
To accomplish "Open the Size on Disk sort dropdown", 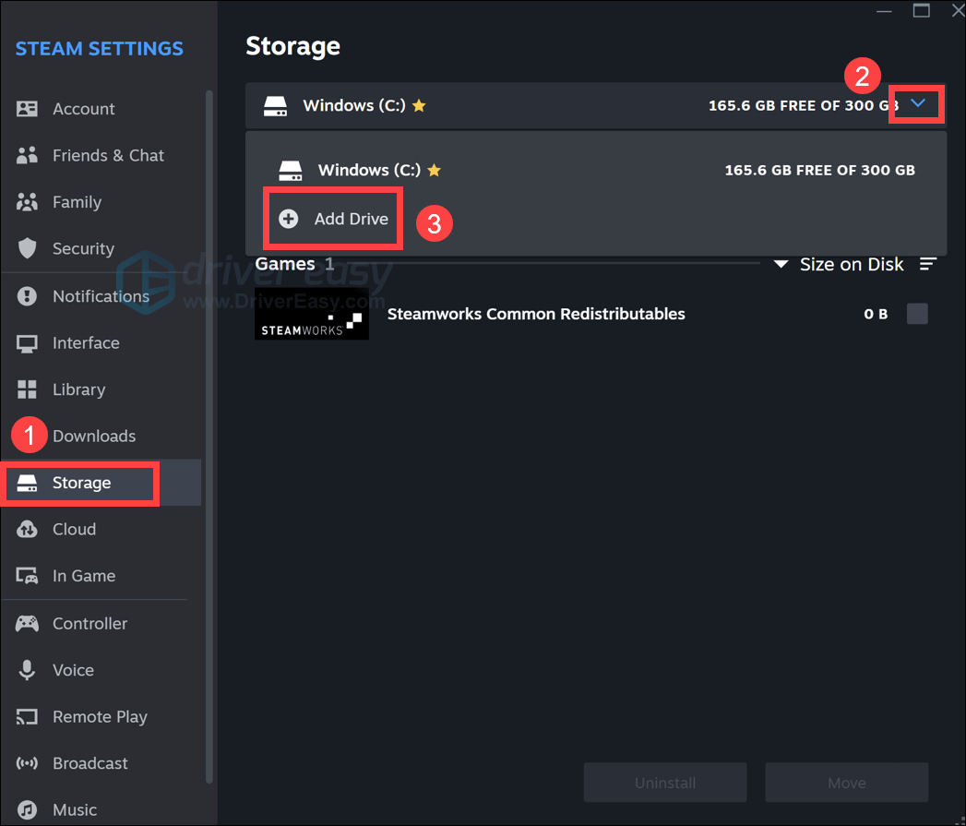I will pos(841,265).
